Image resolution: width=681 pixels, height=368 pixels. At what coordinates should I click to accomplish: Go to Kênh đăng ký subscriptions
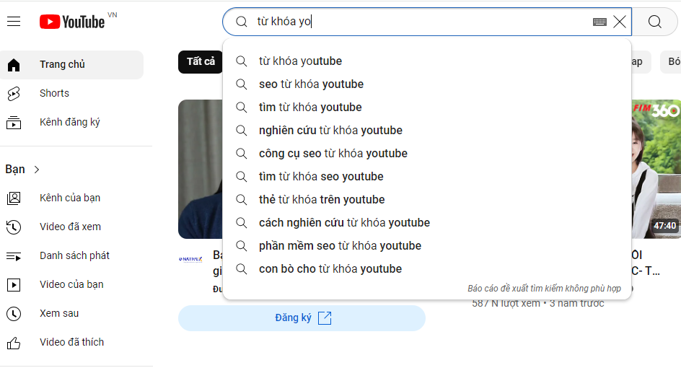[x=69, y=123]
